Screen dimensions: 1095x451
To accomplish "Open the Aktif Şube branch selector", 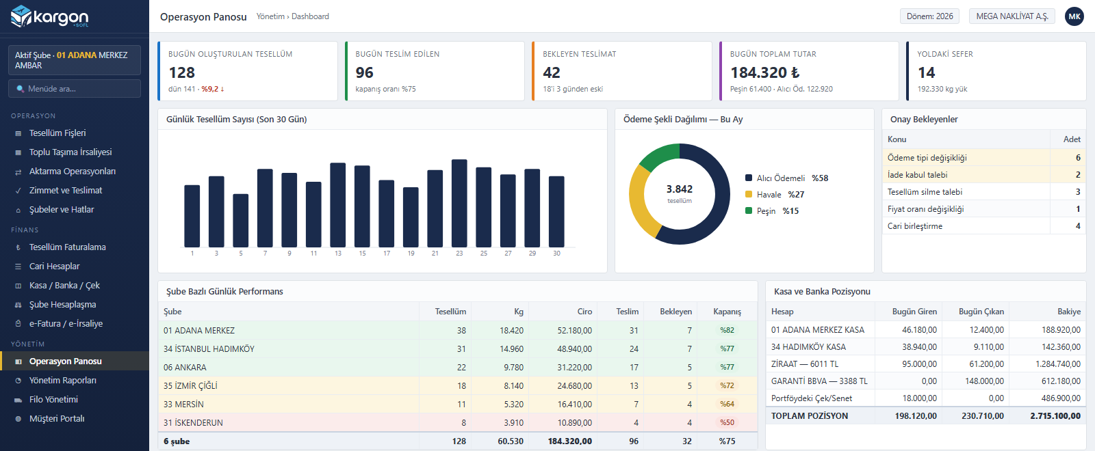I will 75,60.
